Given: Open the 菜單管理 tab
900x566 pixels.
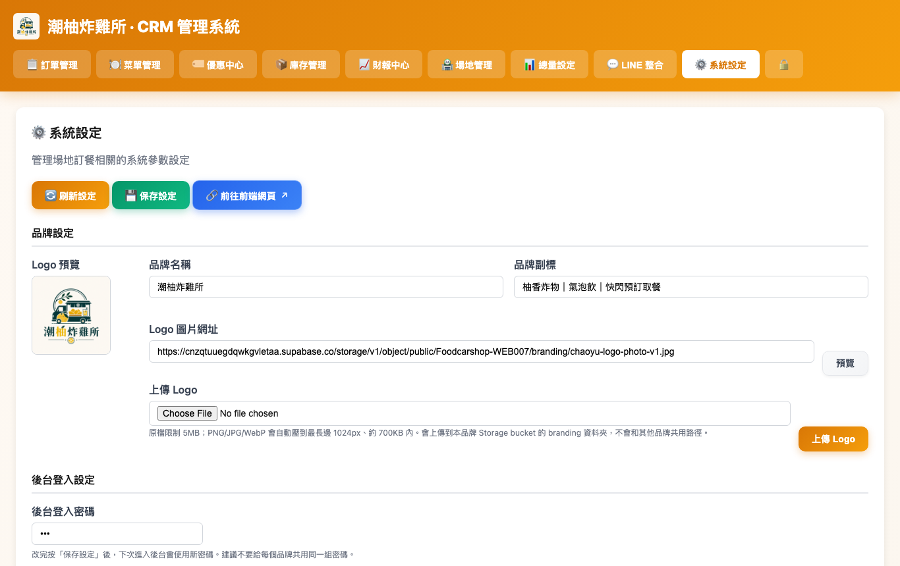Looking at the screenshot, I should pos(135,64).
